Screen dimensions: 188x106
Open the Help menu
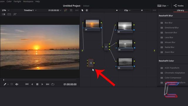[x=38, y=1]
